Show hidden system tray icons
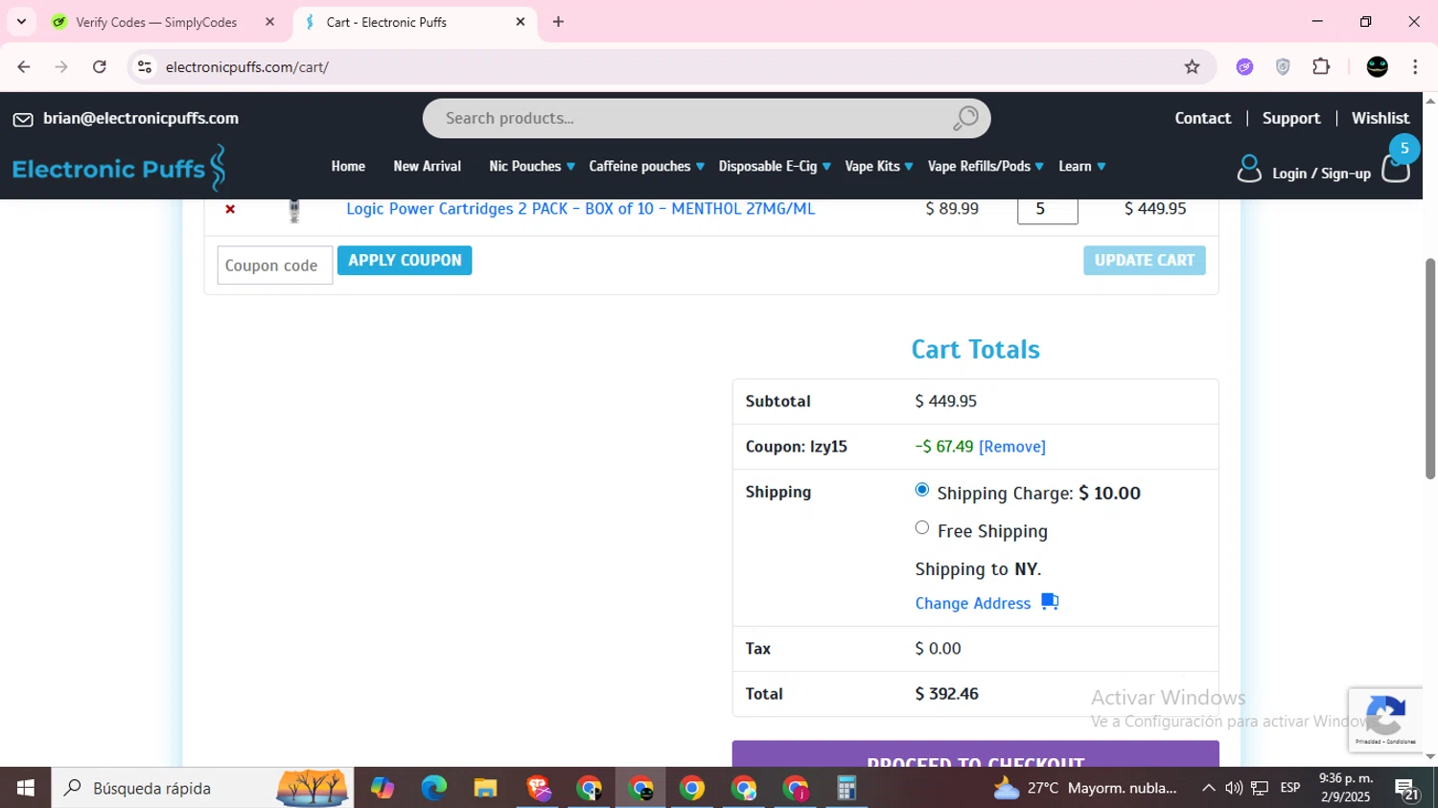Viewport: 1438px width, 808px height. point(1208,788)
